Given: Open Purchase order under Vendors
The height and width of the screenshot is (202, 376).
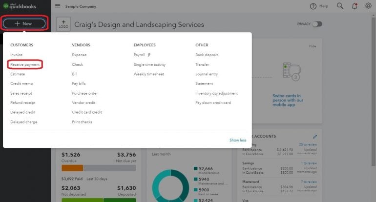Looking at the screenshot, I should pyautogui.click(x=84, y=93).
